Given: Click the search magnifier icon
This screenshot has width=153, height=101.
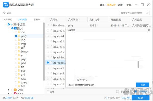Looking at the screenshot, I should click(x=147, y=13).
